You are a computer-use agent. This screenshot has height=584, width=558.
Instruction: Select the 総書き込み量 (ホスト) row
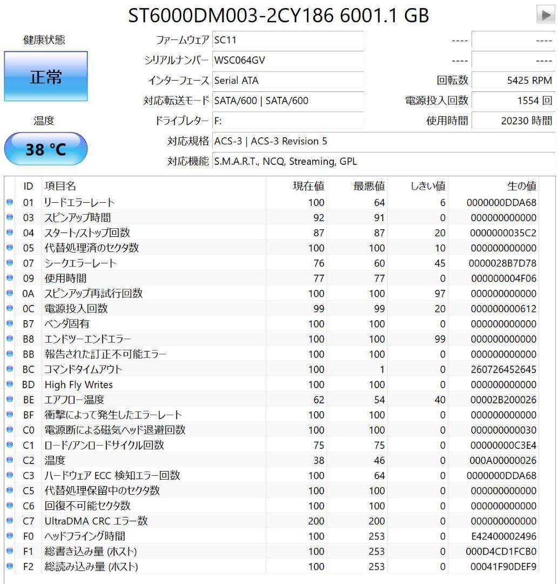click(216, 552)
